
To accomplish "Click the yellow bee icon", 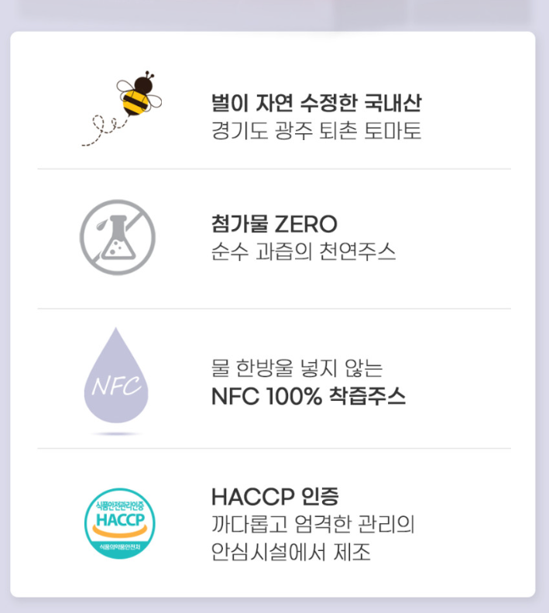I will [139, 94].
